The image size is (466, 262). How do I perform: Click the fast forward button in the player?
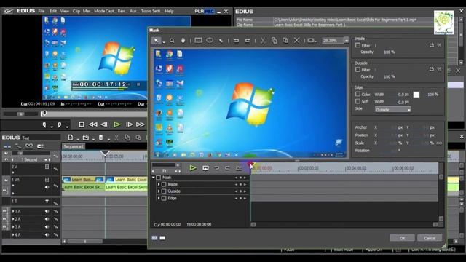(141, 124)
